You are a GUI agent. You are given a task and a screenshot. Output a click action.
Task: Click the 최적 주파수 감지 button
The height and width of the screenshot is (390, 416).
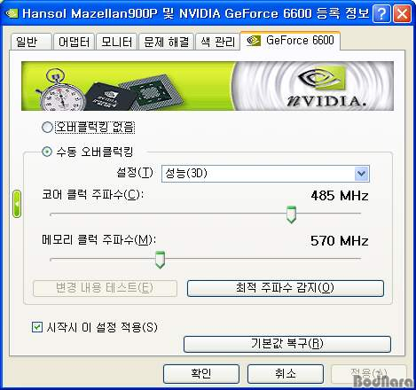click(x=286, y=288)
